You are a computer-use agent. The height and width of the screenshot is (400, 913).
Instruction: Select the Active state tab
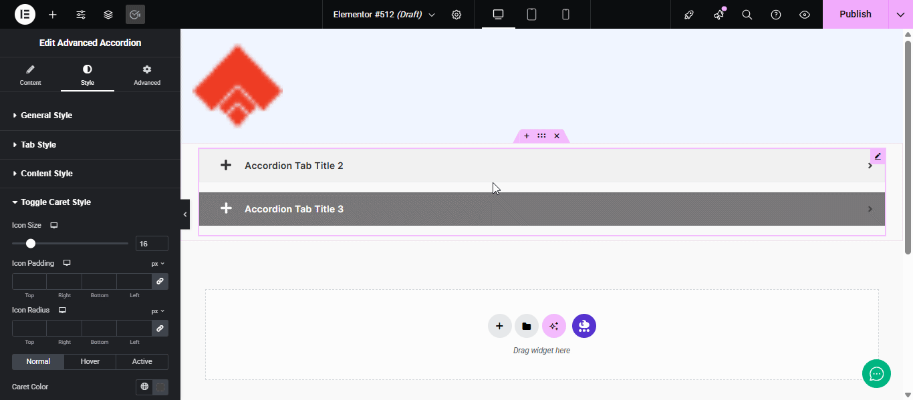142,361
